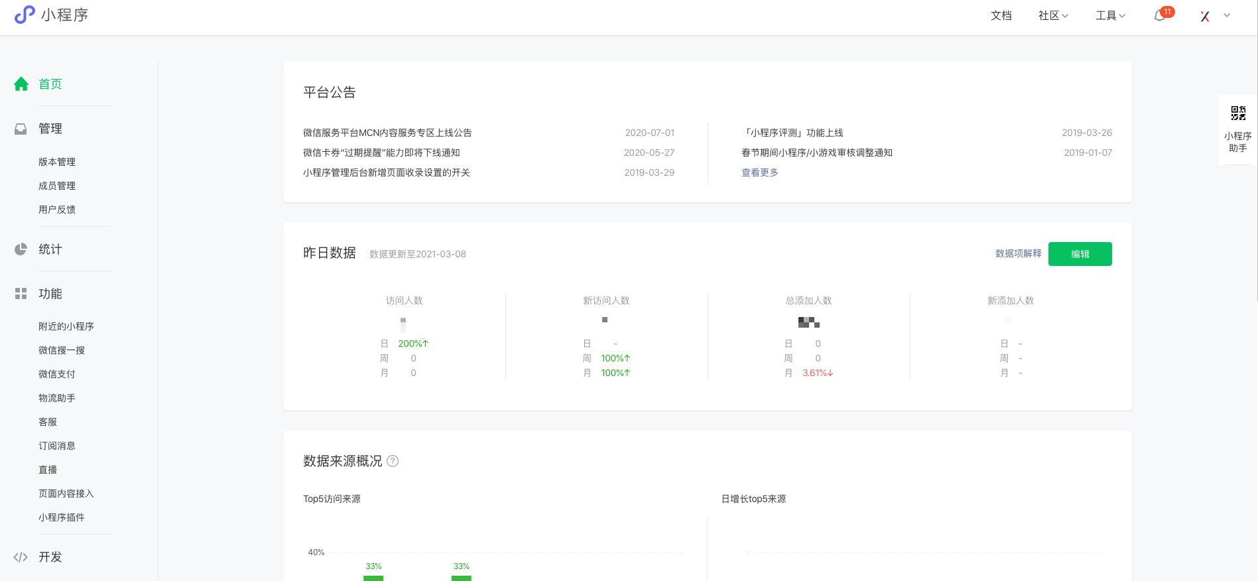The width and height of the screenshot is (1258, 581).
Task: Expand the 工具 dropdown menu
Action: pyautogui.click(x=1111, y=16)
